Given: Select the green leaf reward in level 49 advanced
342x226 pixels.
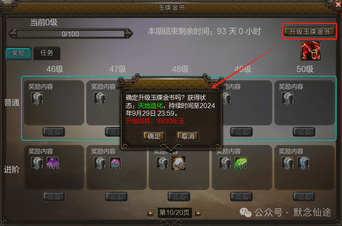Looking at the screenshot, I should [x=241, y=163].
